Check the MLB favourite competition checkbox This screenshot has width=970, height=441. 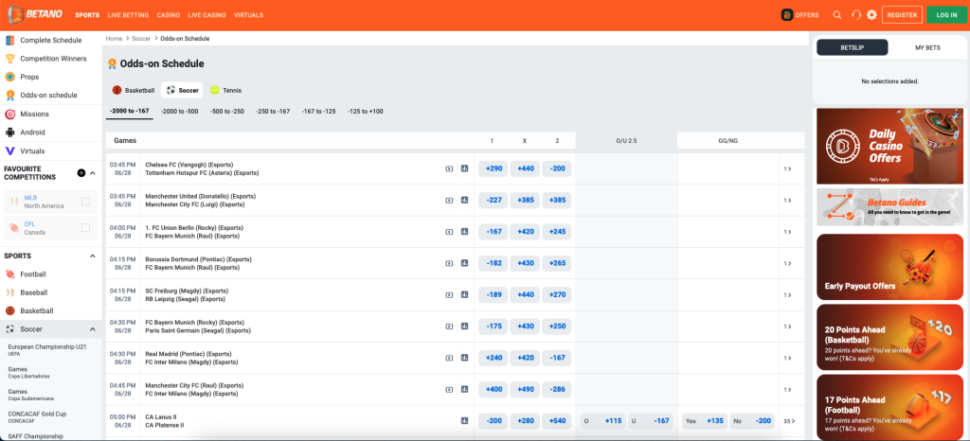86,202
